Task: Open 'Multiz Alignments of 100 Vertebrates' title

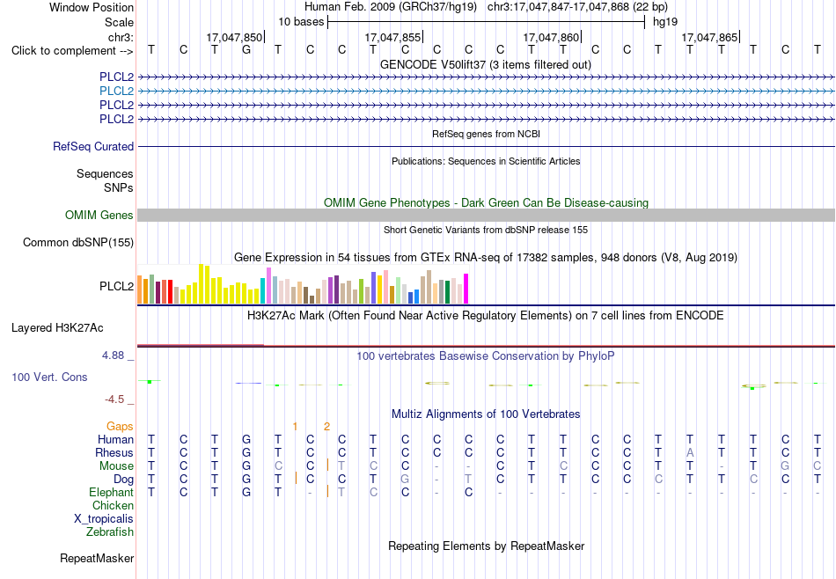Action: (486, 414)
